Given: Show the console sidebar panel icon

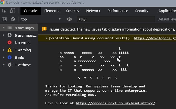Looking at the screenshot, I should click(x=4, y=19).
